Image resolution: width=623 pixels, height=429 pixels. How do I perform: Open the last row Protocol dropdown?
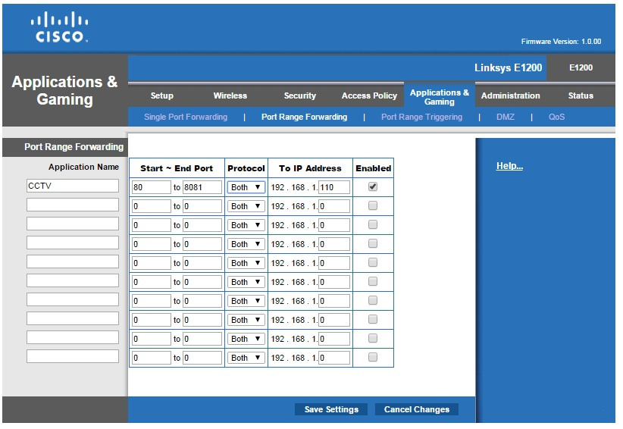(x=246, y=358)
